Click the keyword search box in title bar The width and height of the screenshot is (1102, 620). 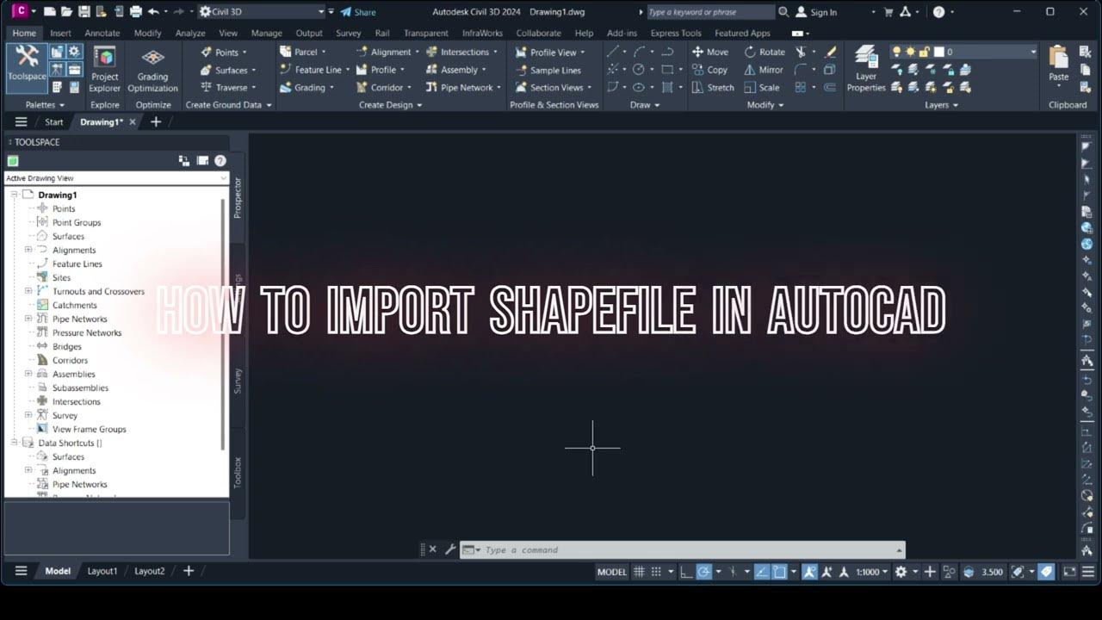click(710, 12)
